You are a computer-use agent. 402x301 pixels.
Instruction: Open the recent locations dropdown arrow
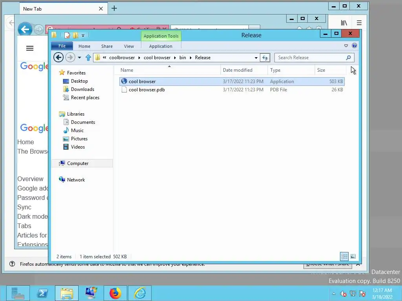[79, 58]
